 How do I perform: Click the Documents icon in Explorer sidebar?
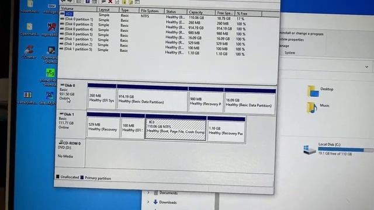[x=156, y=192]
